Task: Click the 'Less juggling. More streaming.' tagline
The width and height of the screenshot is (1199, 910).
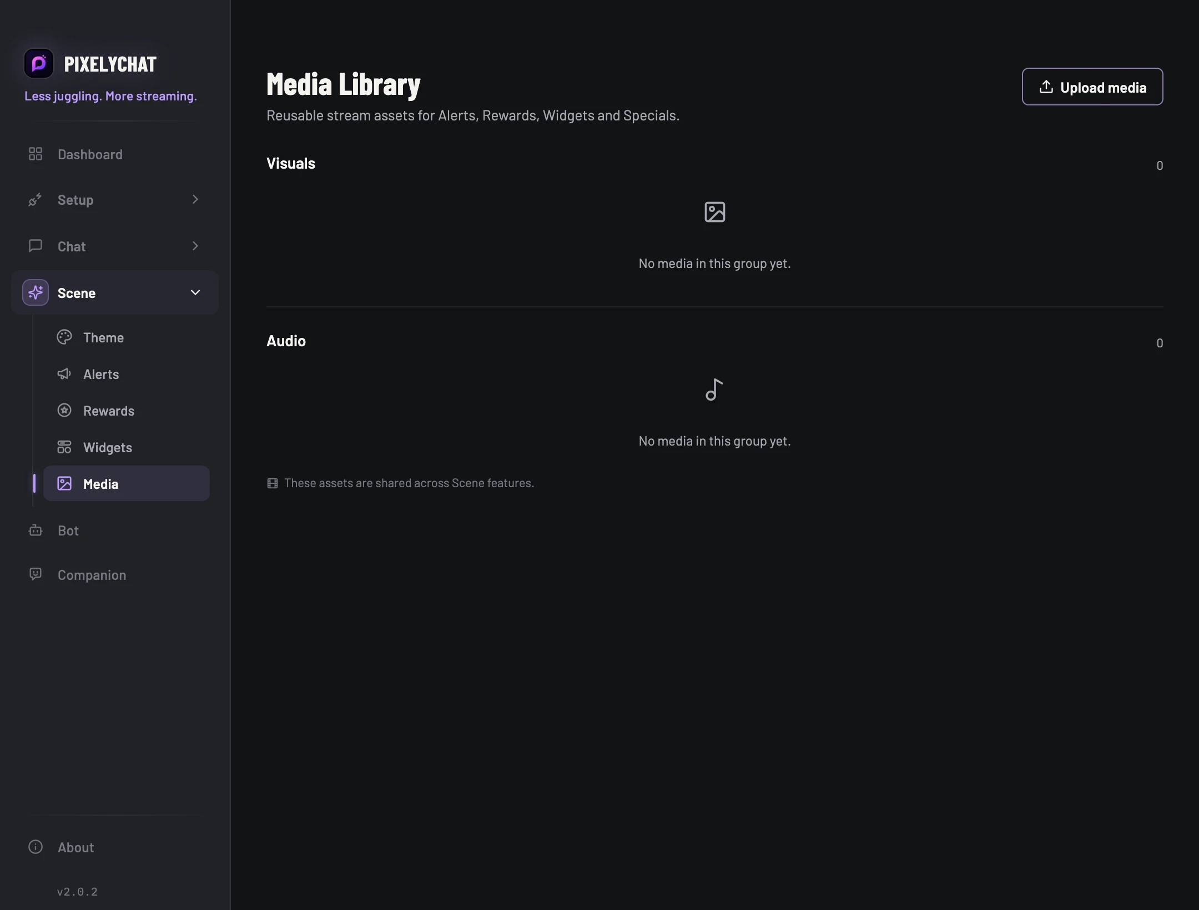Action: click(x=110, y=96)
